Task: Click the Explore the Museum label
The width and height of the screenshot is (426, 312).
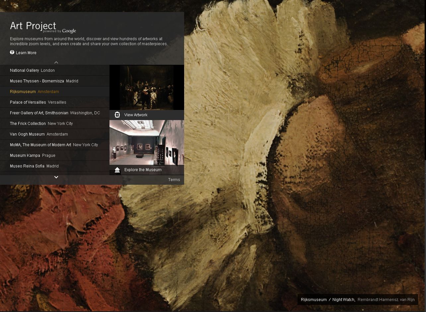Action: click(143, 170)
